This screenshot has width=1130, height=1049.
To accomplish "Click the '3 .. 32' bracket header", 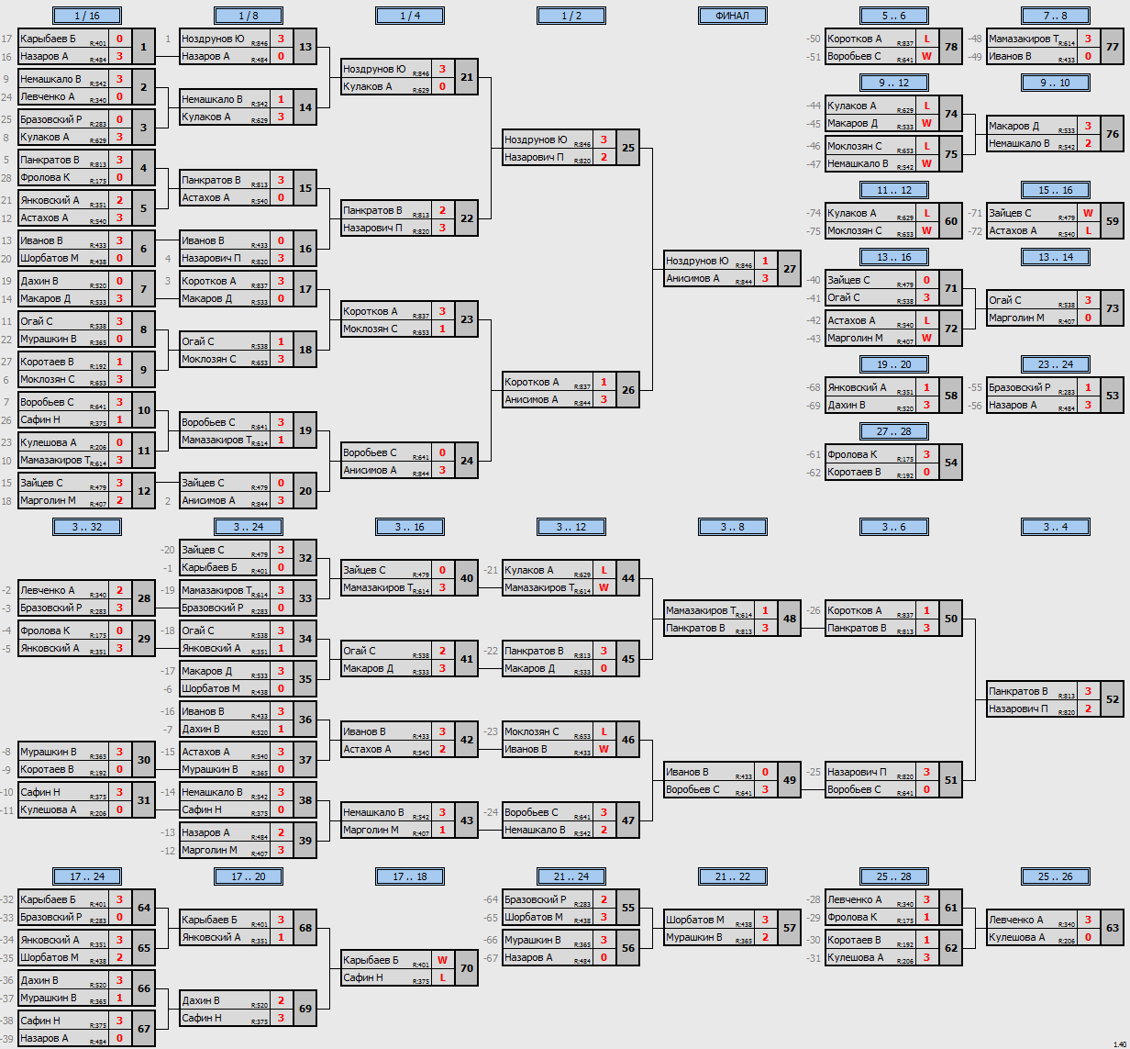I will tap(87, 527).
